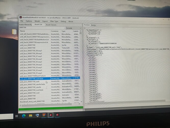Select the folder icon on the desktop
The image size is (170, 128).
click(x=14, y=32)
